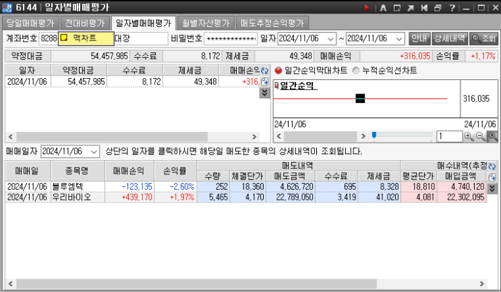Click upper table scrollbar left arrow
Screen dimensions: 501x292
[x=11, y=137]
